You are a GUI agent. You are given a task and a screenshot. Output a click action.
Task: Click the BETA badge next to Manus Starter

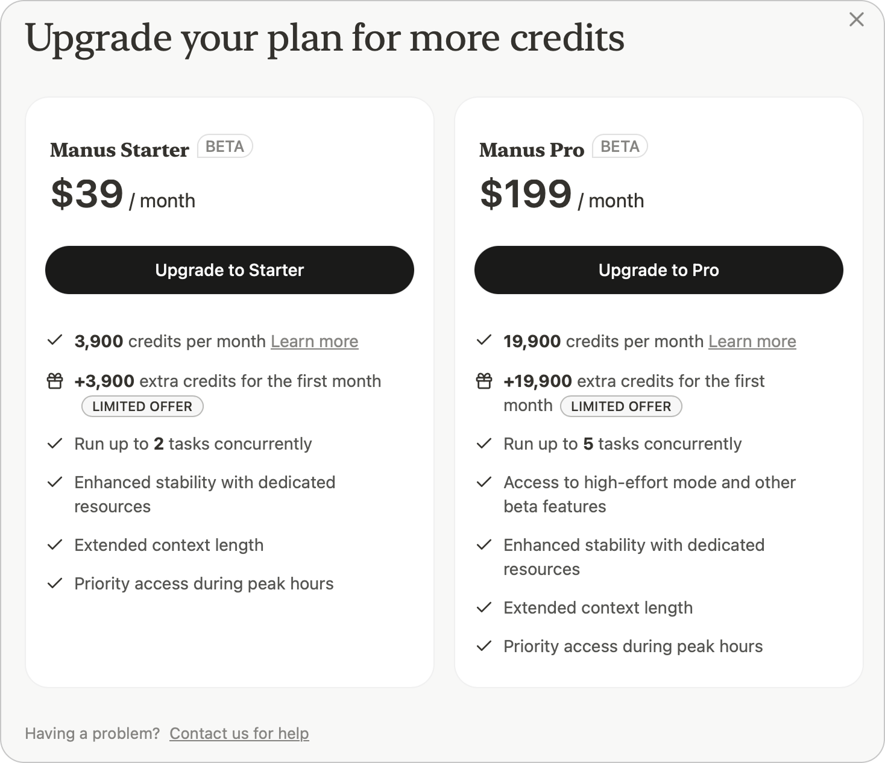(225, 146)
